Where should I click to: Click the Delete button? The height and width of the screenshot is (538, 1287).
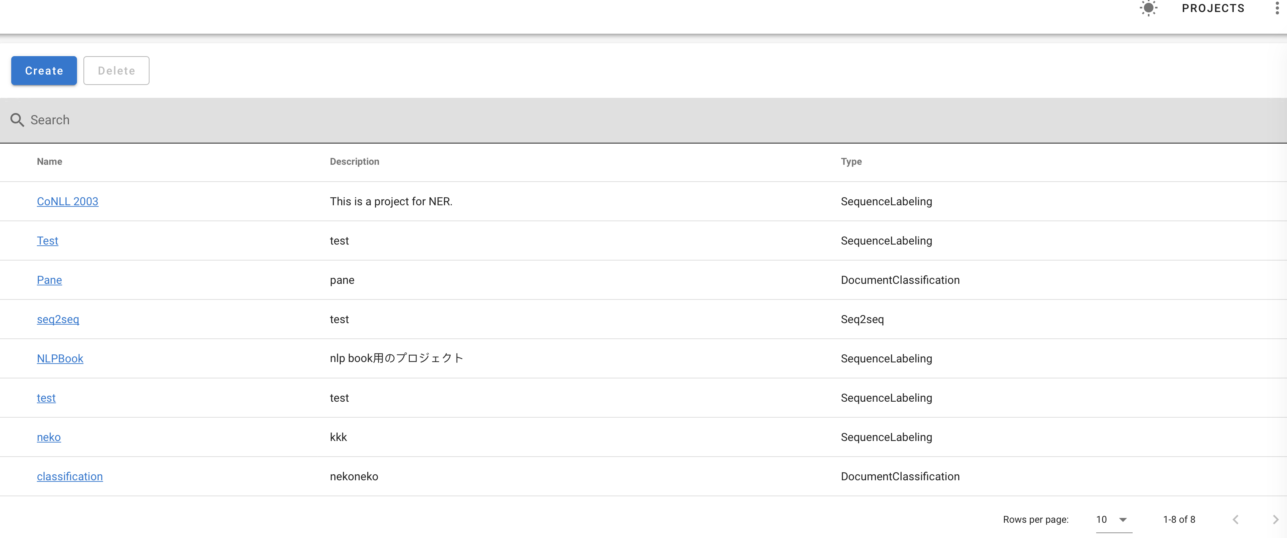116,71
